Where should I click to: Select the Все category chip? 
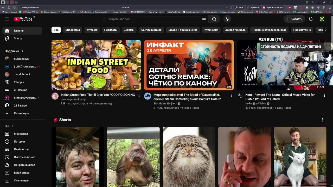coord(56,30)
